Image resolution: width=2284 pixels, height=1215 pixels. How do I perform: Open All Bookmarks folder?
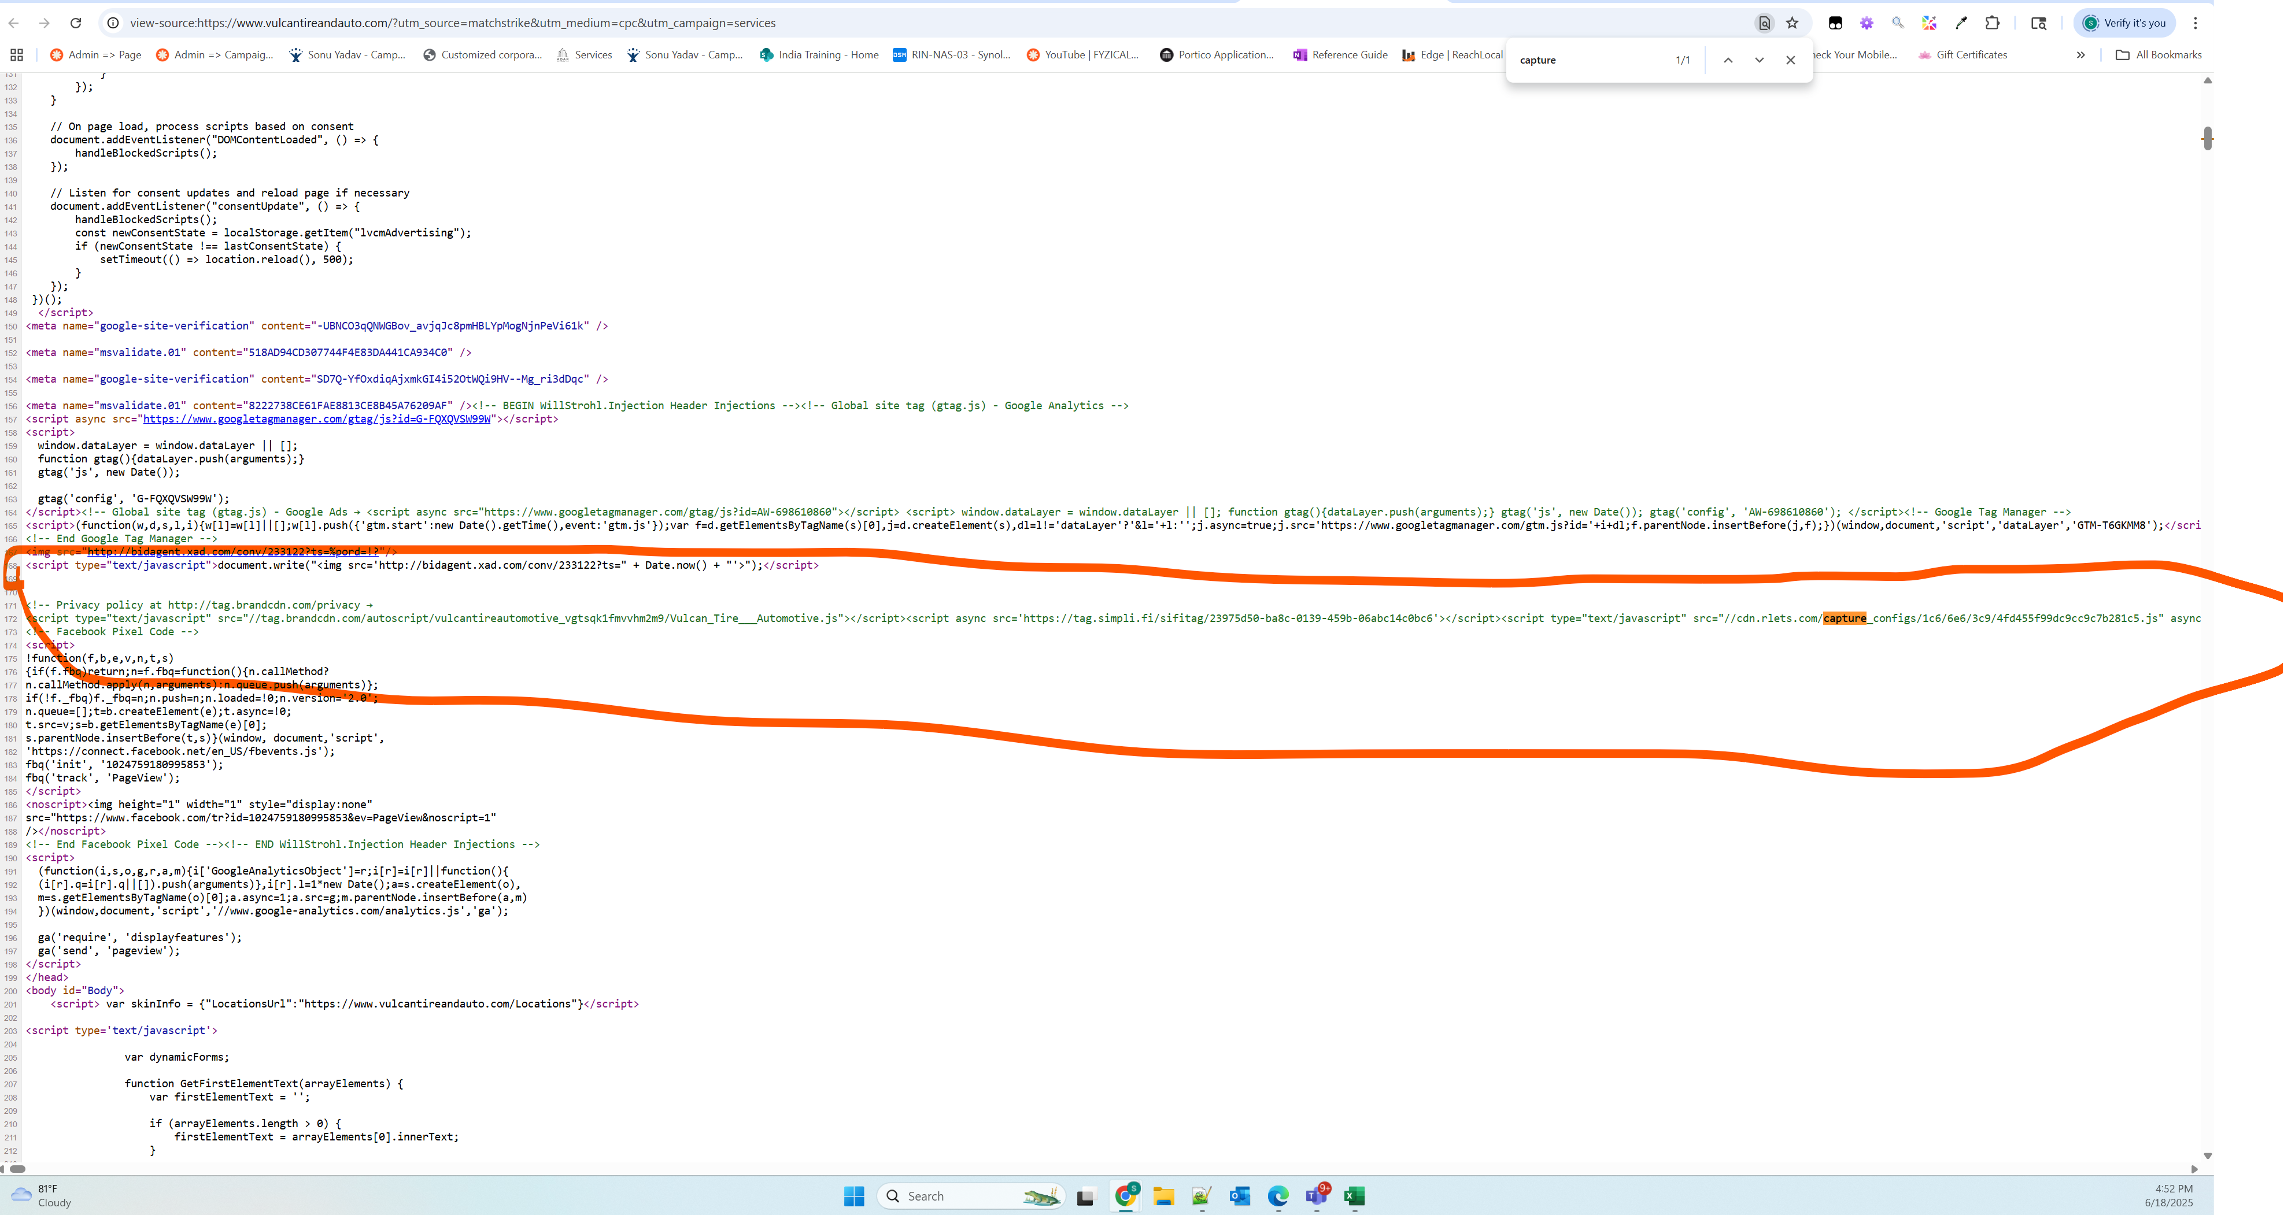pos(2158,55)
